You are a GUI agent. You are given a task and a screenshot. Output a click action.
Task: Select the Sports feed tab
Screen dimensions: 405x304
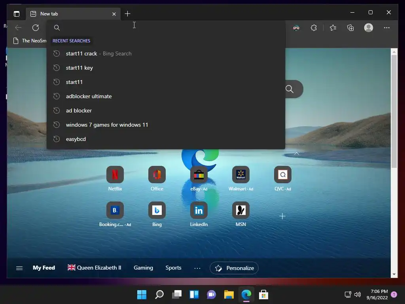(173, 268)
